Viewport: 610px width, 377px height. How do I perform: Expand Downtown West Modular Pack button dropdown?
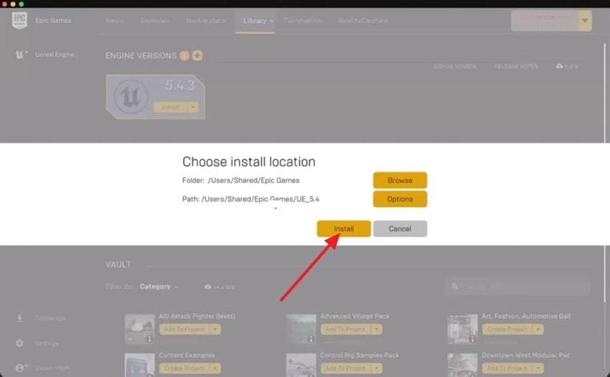pos(538,368)
